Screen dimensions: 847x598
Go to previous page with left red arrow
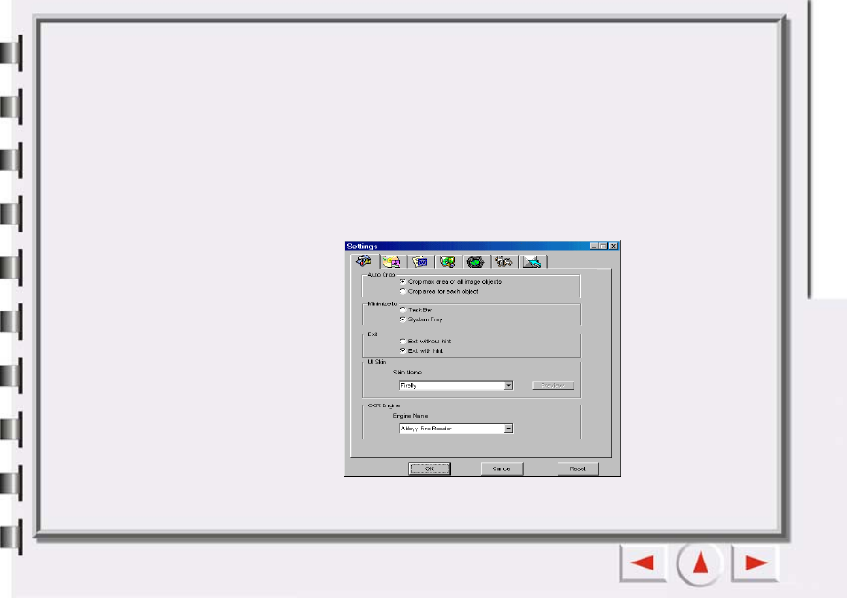coord(643,563)
